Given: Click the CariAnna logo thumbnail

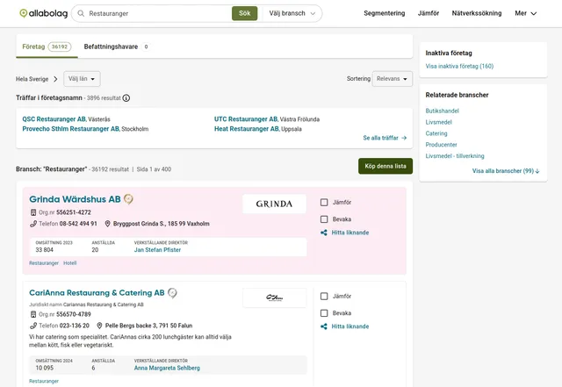Looking at the screenshot, I should click(274, 297).
